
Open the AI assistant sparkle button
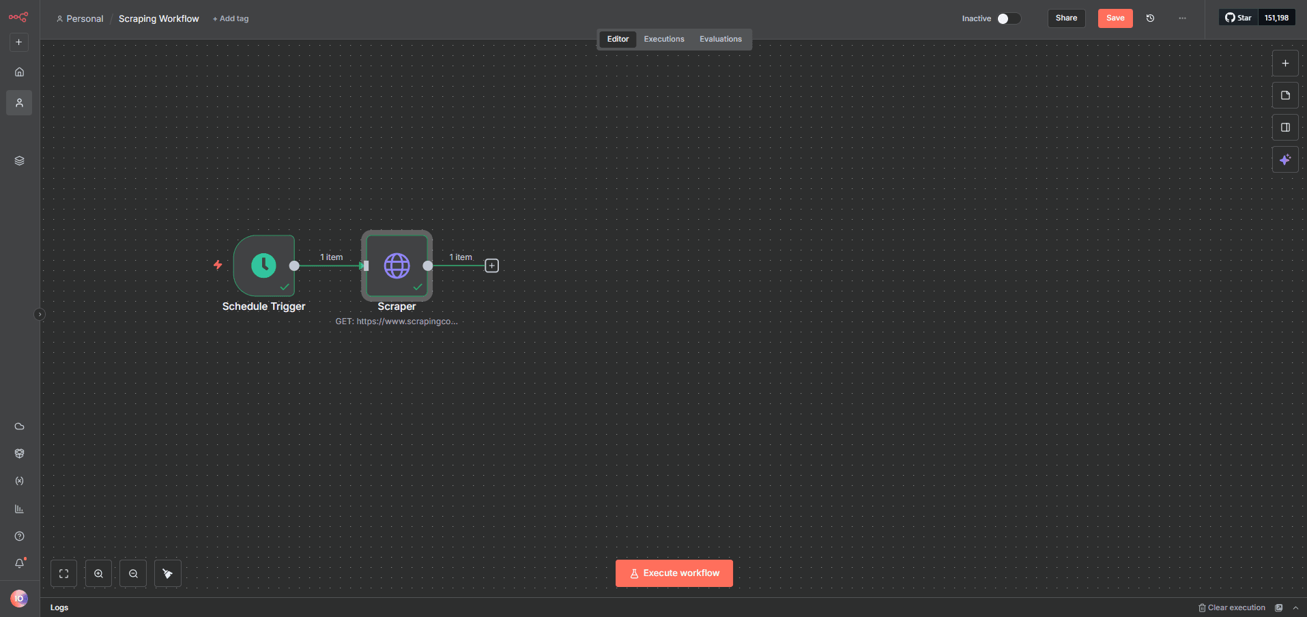[1285, 160]
